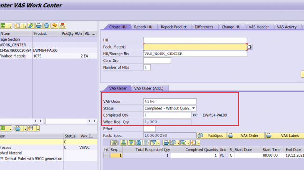Click the PackSpec button
Image resolution: width=304 pixels, height=170 pixels.
coord(212,136)
